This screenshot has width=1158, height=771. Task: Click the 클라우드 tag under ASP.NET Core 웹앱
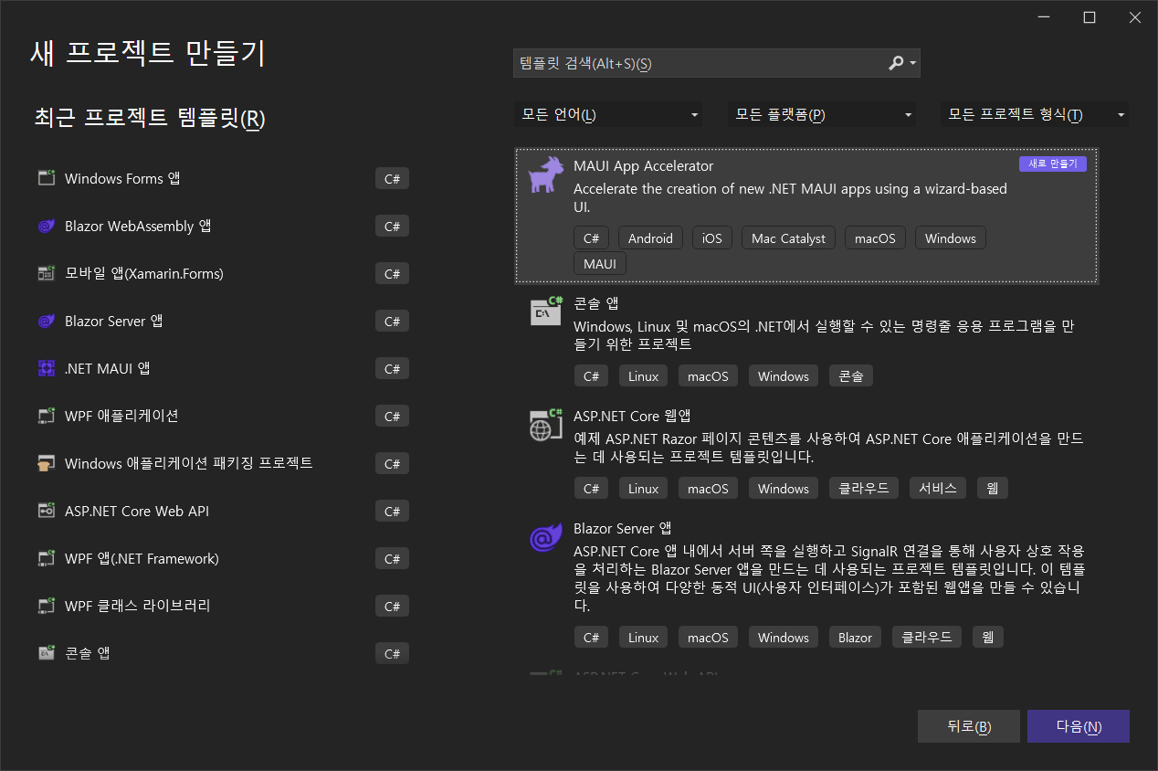click(x=864, y=489)
